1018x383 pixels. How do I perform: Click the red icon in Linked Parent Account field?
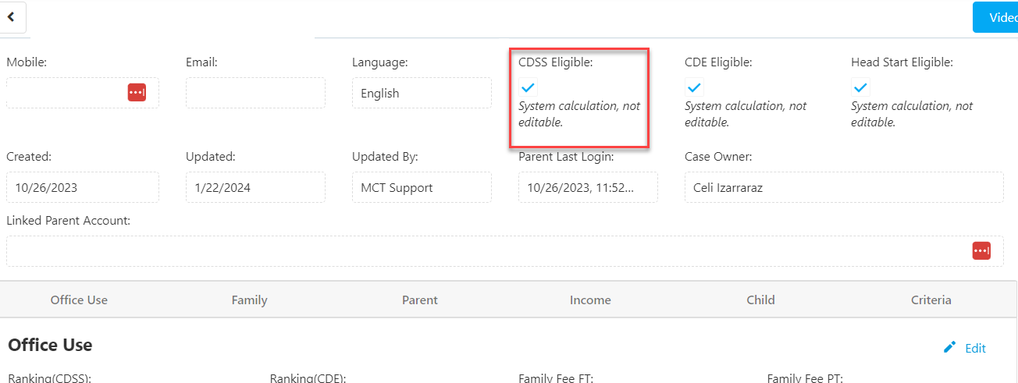click(981, 250)
